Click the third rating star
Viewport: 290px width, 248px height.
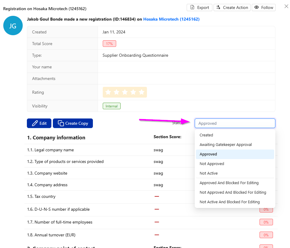pyautogui.click(x=125, y=92)
